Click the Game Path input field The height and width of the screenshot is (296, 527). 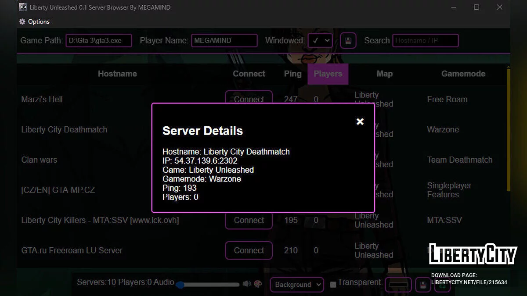[x=99, y=40]
